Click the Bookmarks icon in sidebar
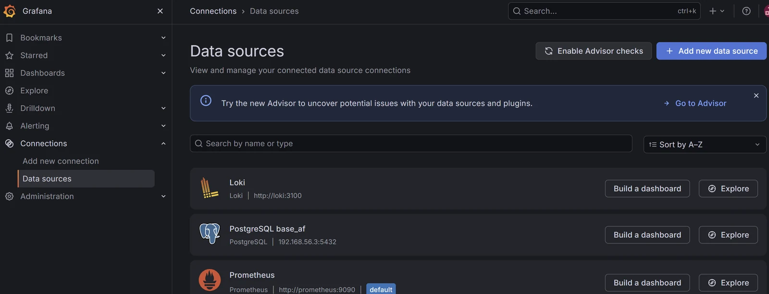769x294 pixels. [x=9, y=37]
